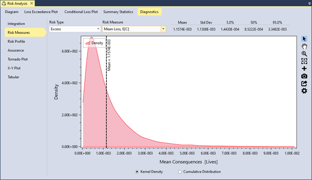Open the tab list dropdown arrow at top right
The width and height of the screenshot is (312, 180).
309,3
